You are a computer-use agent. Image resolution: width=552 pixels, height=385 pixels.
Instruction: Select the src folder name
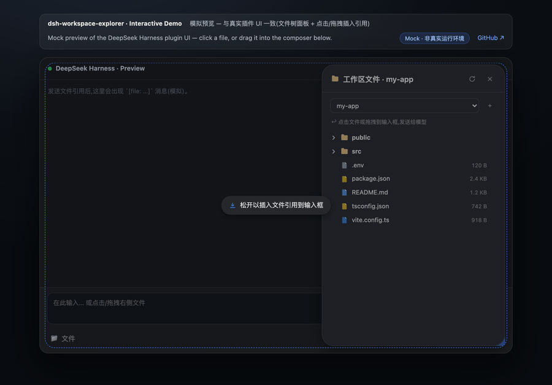[356, 151]
